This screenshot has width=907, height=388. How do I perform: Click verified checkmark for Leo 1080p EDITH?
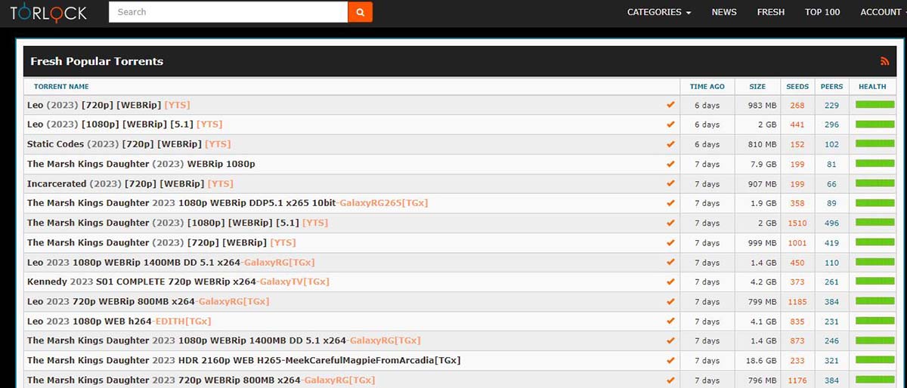pyautogui.click(x=670, y=321)
